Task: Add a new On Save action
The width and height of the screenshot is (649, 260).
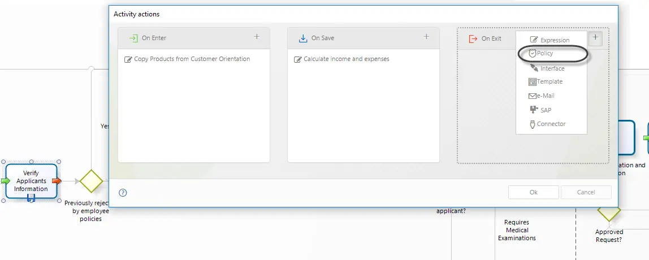Action: click(x=426, y=37)
